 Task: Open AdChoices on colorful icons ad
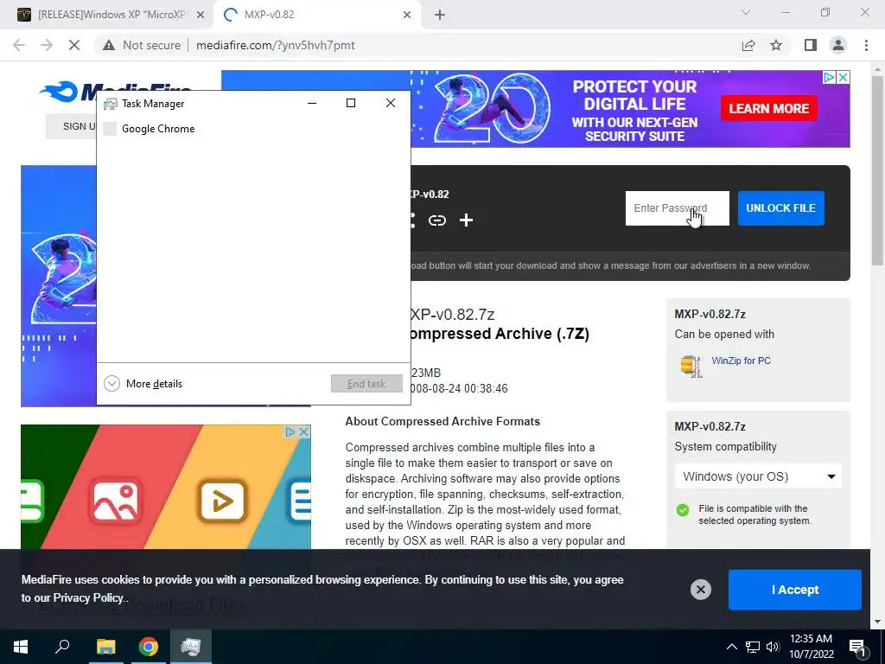coord(290,432)
